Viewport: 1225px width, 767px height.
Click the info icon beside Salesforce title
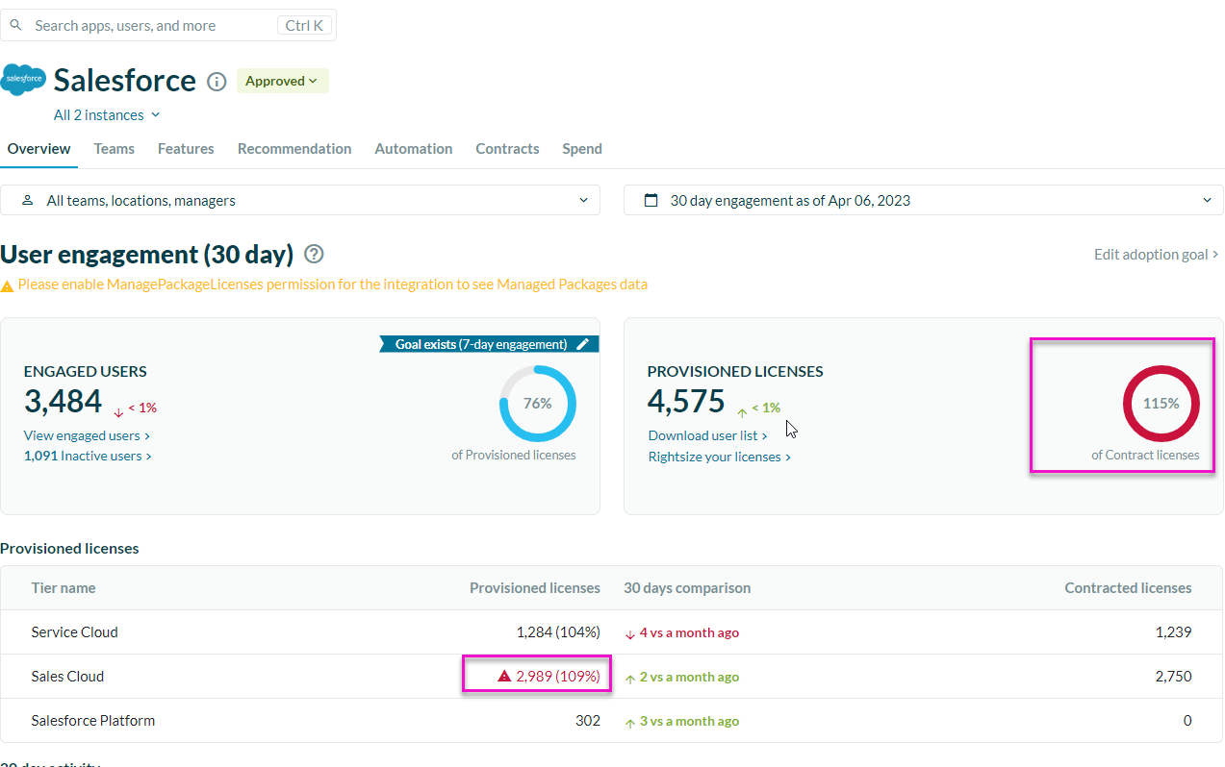click(217, 82)
